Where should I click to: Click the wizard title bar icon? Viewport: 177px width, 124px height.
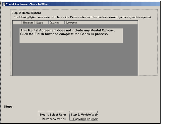pyautogui.click(x=4, y=4)
